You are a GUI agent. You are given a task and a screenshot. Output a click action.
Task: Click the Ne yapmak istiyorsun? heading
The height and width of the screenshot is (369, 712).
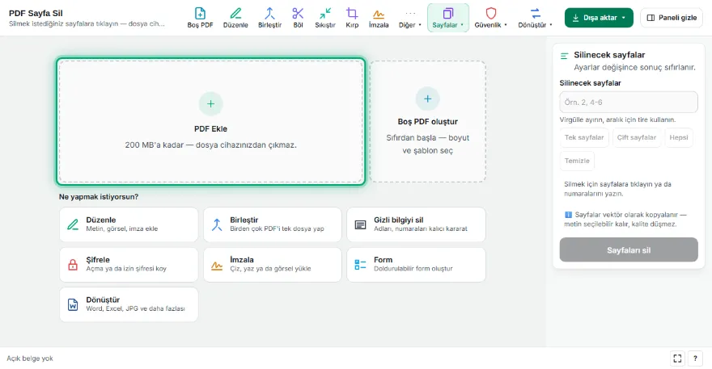[99, 197]
